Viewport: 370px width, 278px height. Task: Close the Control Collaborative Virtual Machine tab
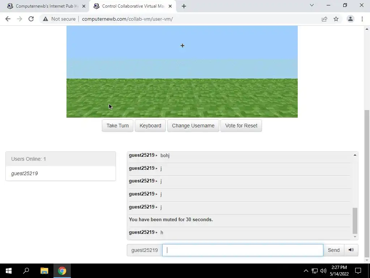170,6
